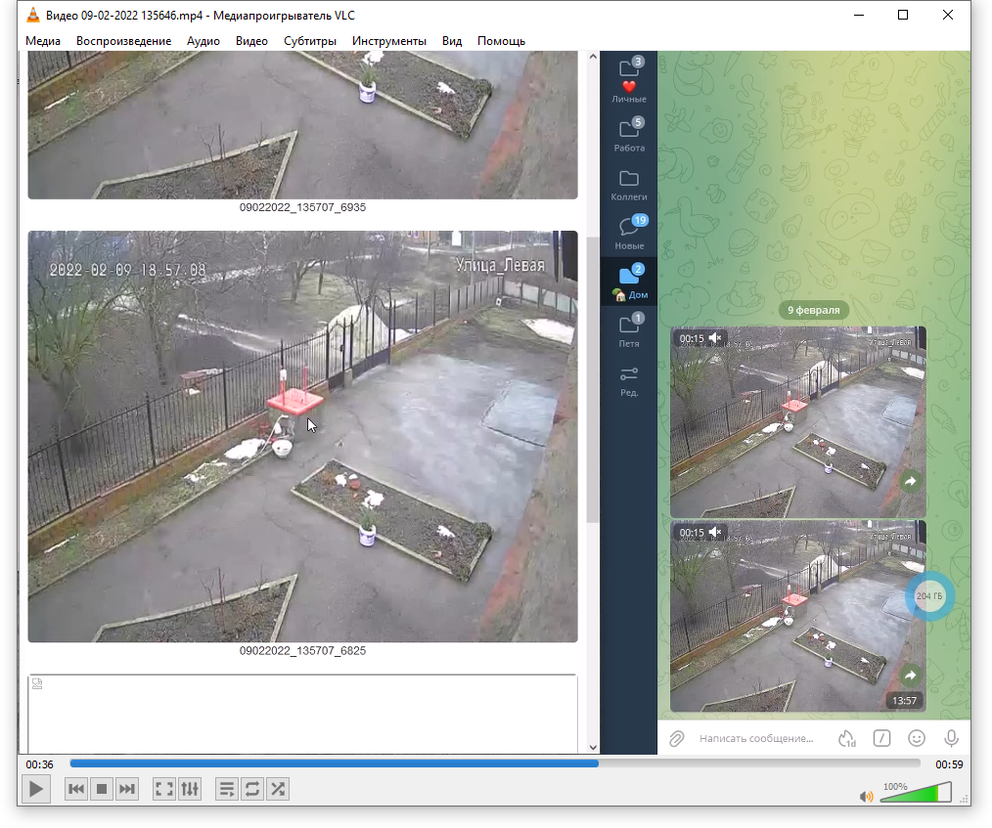Click the 204 ГБ floating circle

928,596
